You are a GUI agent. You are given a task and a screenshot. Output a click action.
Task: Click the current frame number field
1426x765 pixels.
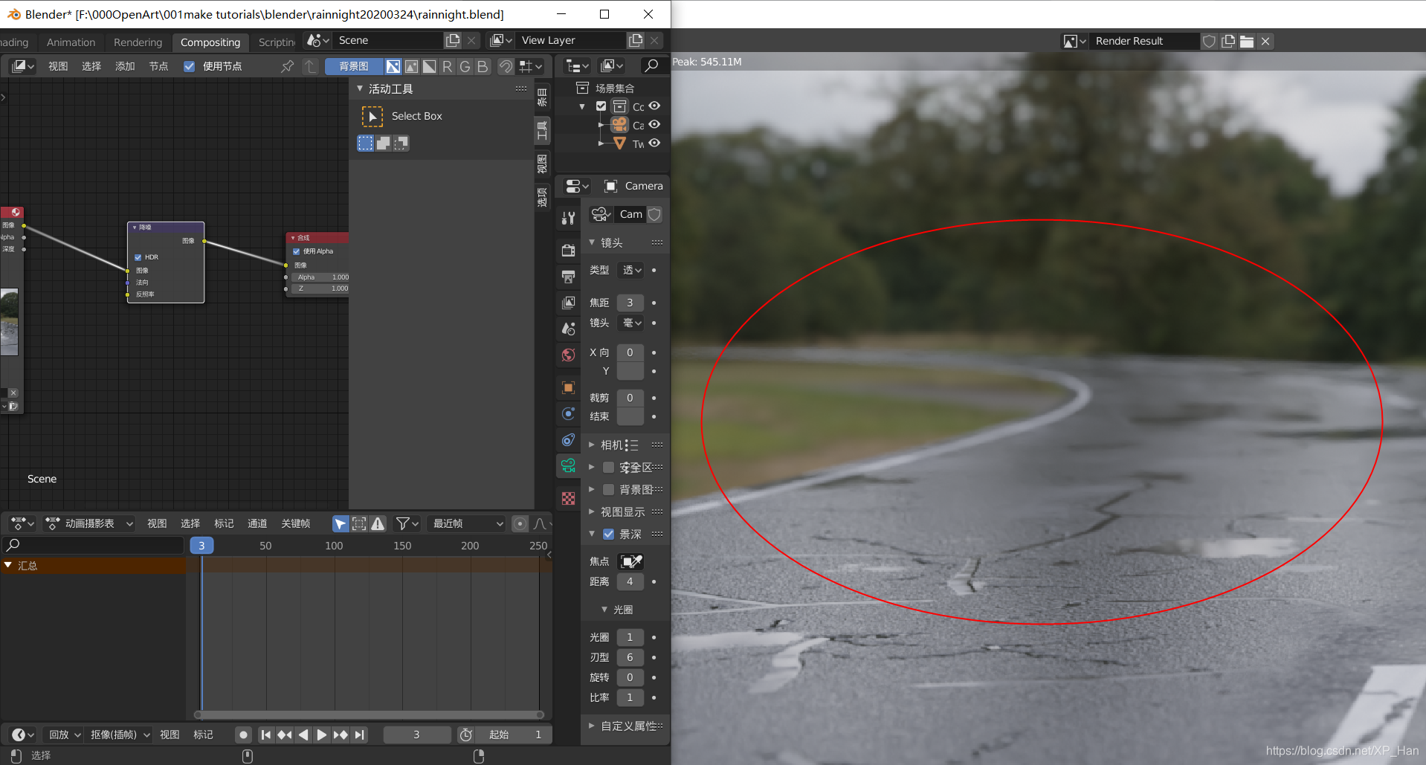(x=416, y=735)
